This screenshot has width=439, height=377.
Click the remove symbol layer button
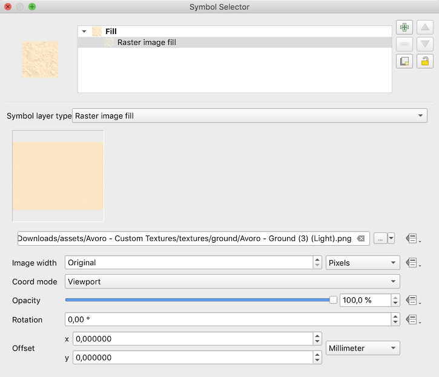(x=404, y=44)
